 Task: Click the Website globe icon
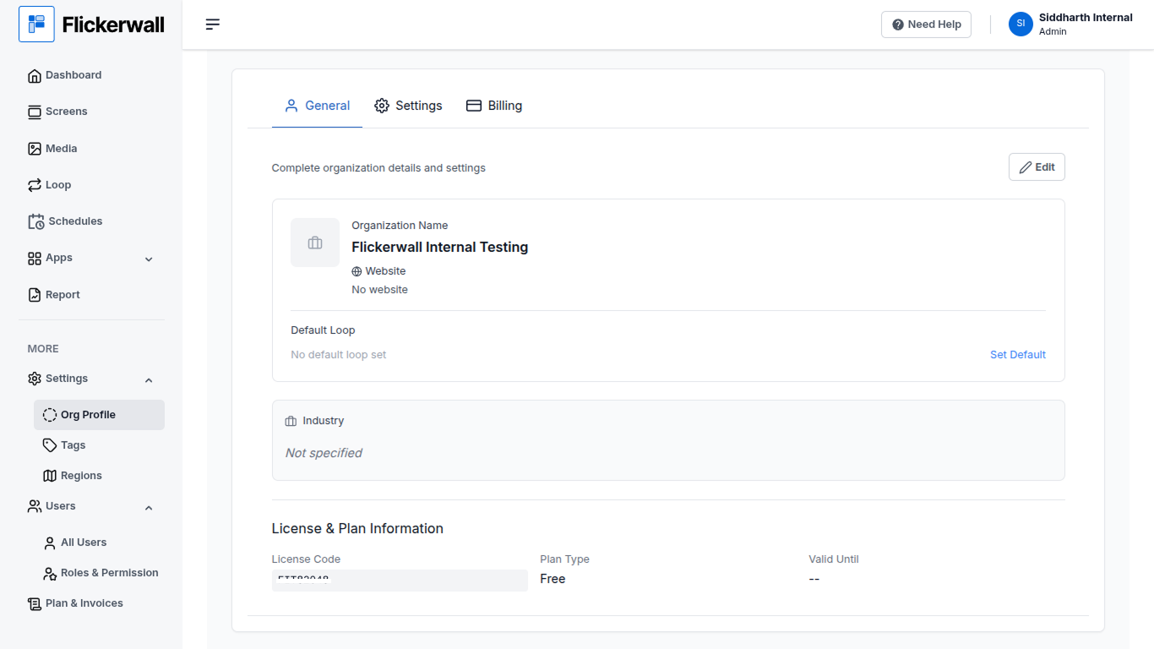click(357, 271)
